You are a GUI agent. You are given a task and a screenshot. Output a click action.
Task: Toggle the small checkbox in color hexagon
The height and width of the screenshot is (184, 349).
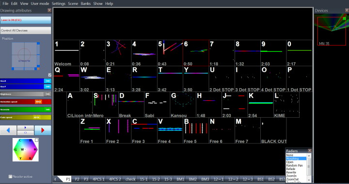(x=36, y=140)
